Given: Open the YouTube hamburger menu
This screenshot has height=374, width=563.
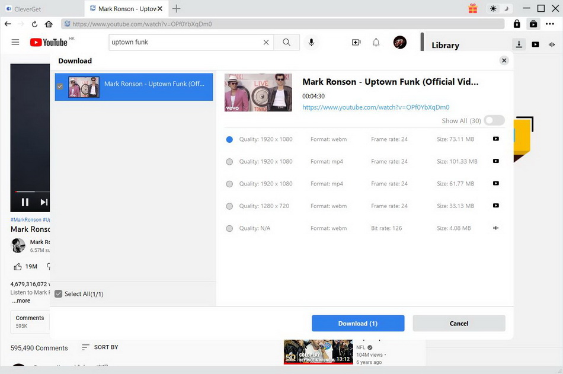Looking at the screenshot, I should [15, 42].
